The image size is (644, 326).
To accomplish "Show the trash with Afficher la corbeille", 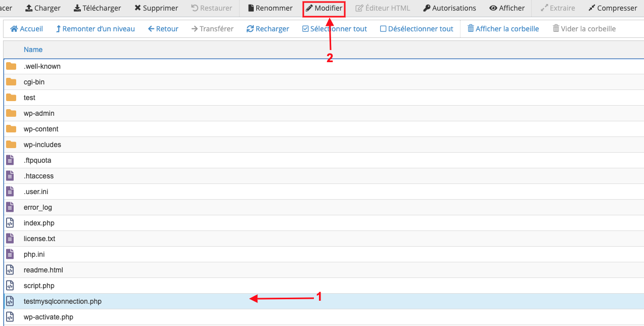I will pos(503,29).
